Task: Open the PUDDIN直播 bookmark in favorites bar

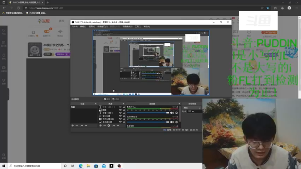Action: (36, 13)
